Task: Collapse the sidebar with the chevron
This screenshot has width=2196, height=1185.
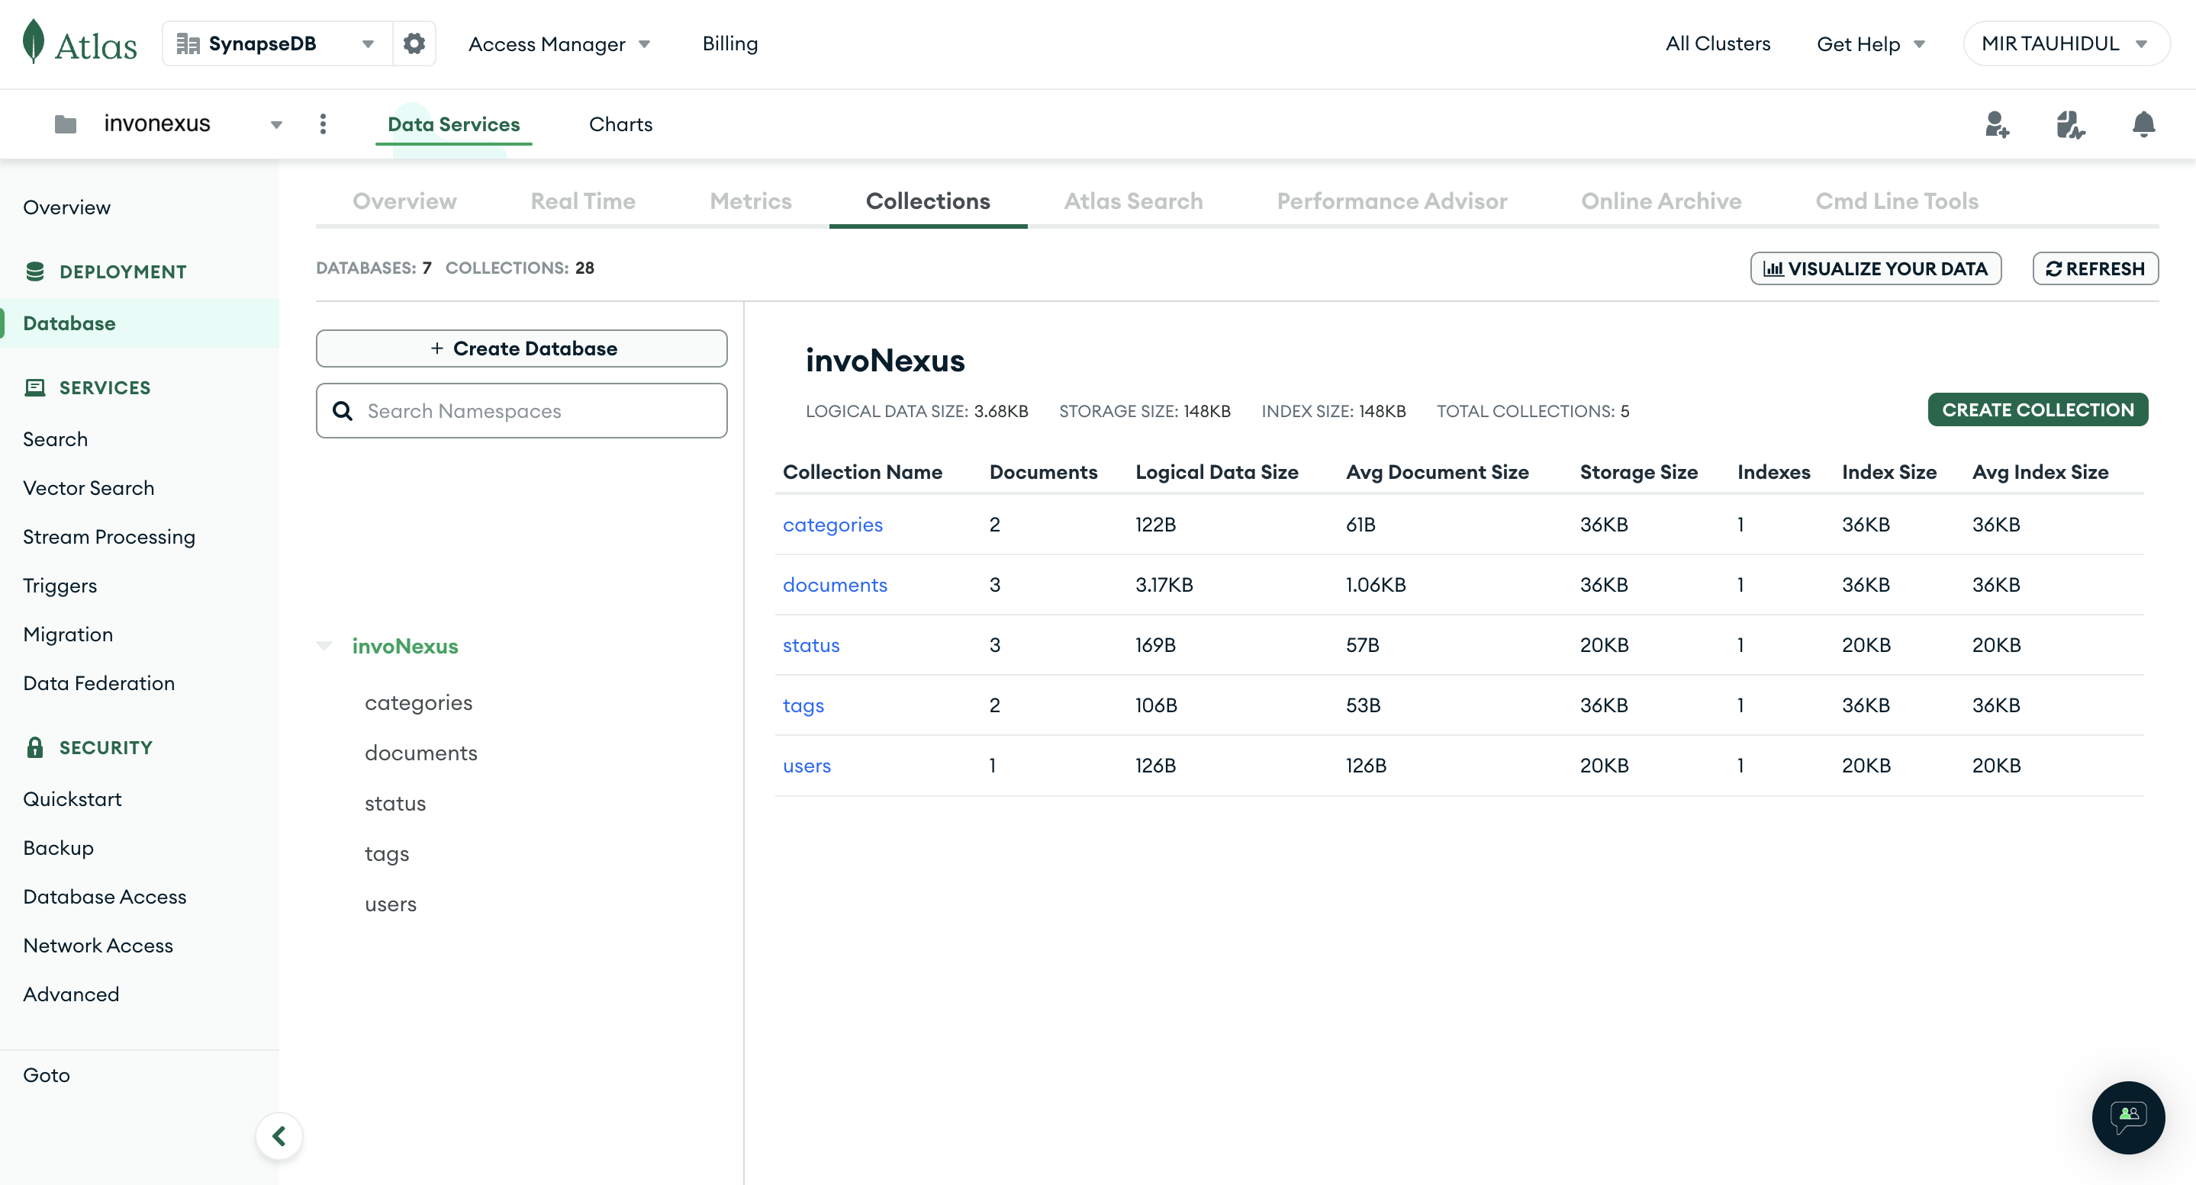Action: click(x=279, y=1135)
